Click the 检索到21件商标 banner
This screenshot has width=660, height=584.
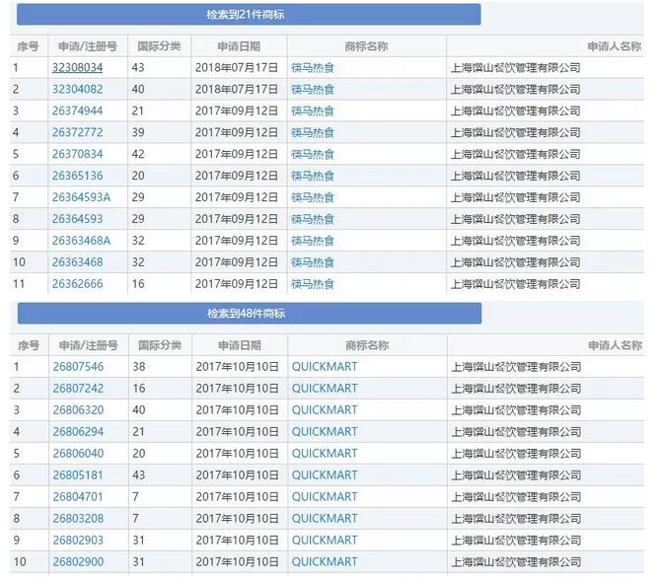pos(249,15)
